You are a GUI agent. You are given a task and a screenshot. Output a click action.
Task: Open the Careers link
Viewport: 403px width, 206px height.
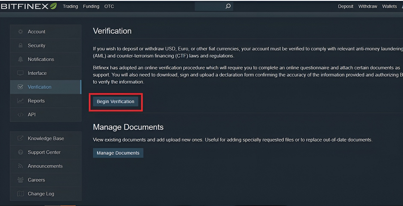(46, 180)
